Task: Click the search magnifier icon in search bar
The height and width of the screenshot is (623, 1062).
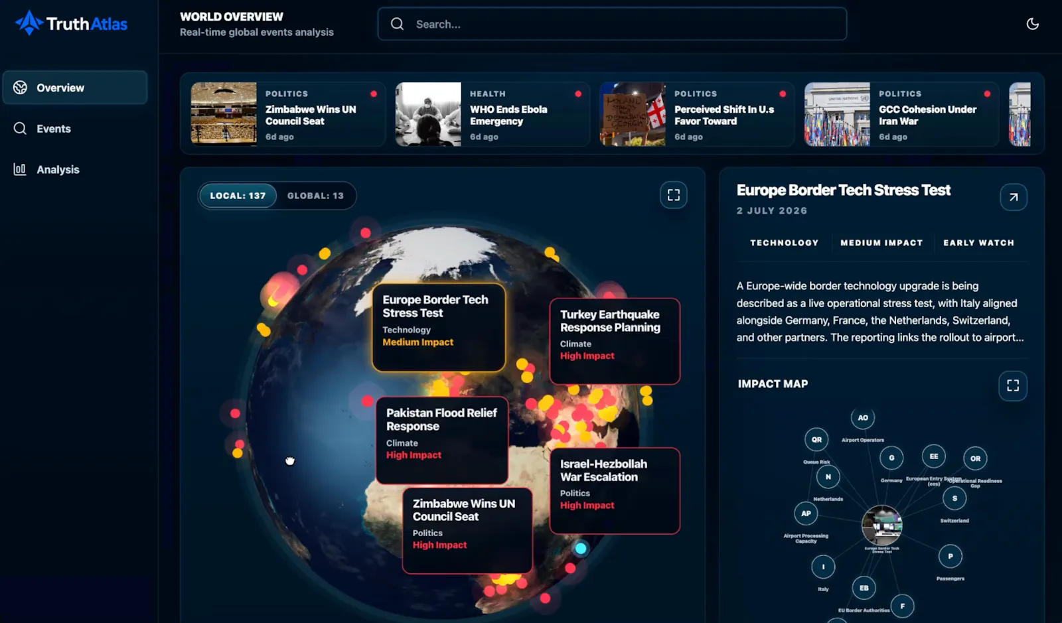Action: [397, 24]
